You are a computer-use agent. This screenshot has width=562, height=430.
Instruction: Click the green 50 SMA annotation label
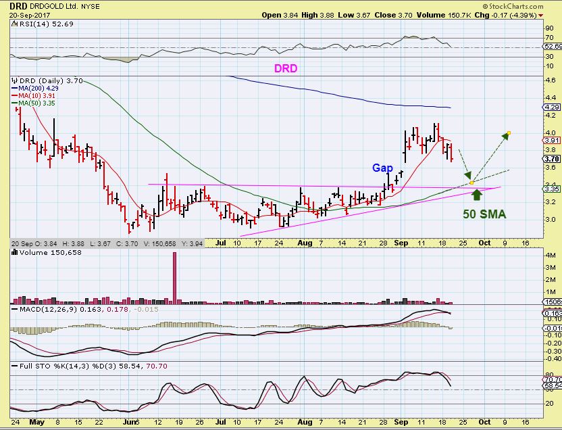(x=484, y=214)
